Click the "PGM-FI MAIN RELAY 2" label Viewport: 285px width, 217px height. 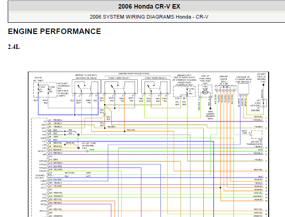pos(156,78)
